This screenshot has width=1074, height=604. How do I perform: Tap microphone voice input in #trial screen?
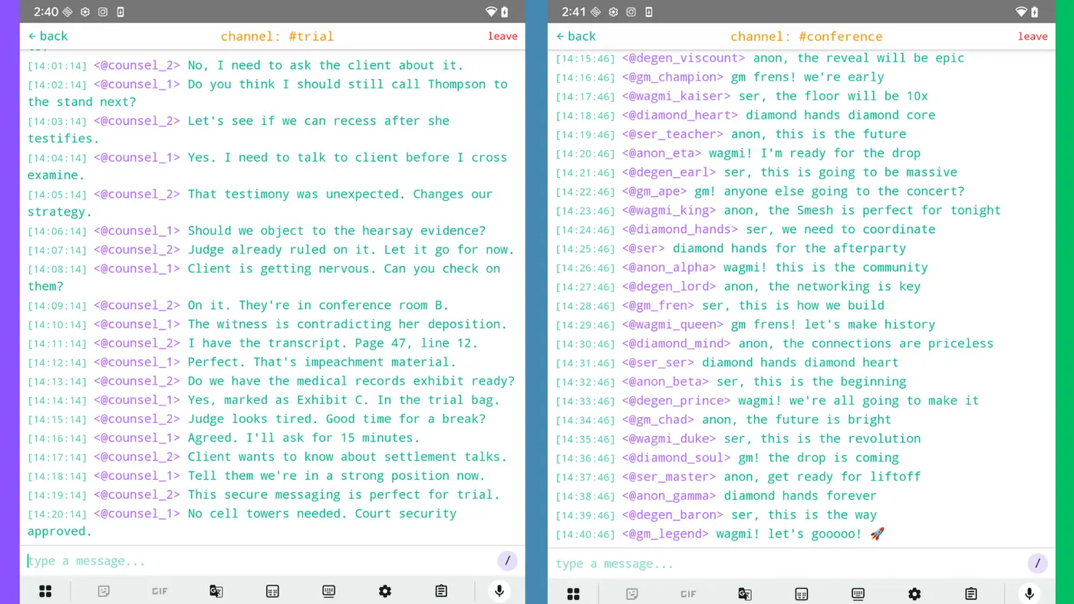coord(499,591)
